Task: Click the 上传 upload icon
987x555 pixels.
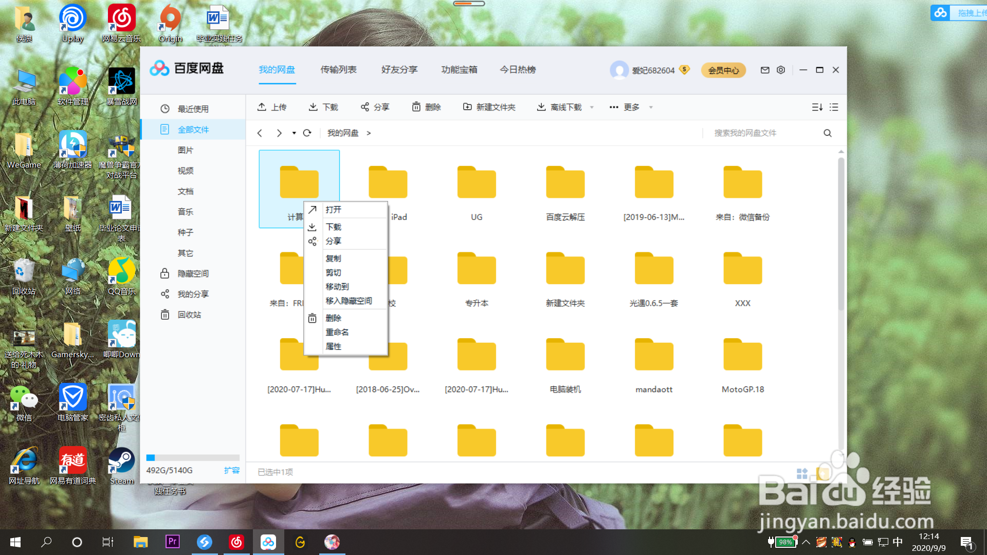Action: [272, 107]
